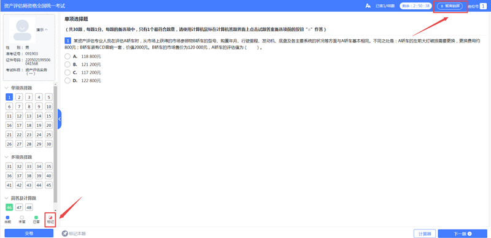Jump to multiple-choice question 45
This screenshot has width=491, height=238.
[x=48, y=185]
